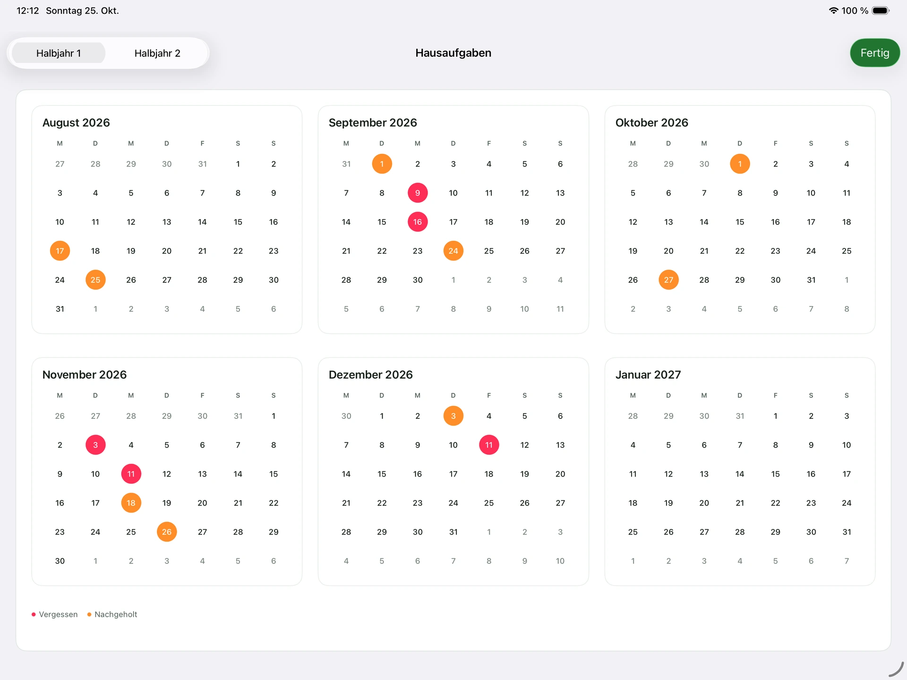Click the November 2026 month title

(x=85, y=375)
